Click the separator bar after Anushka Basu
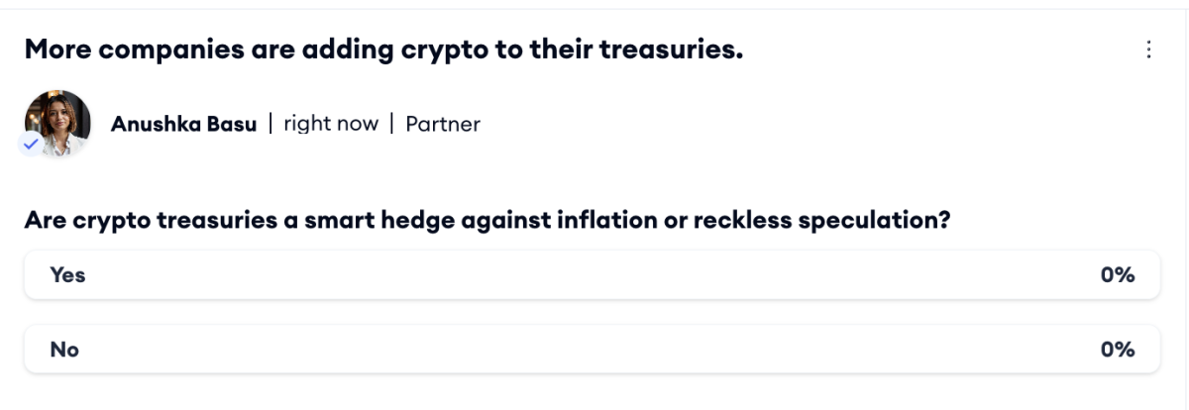 click(270, 124)
